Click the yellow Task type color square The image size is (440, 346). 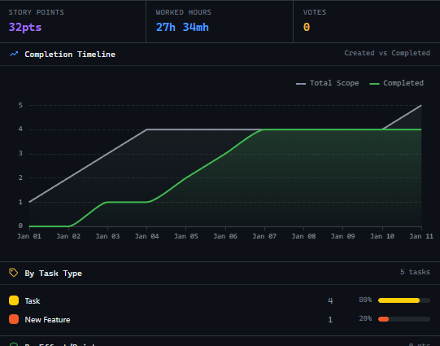tap(14, 300)
